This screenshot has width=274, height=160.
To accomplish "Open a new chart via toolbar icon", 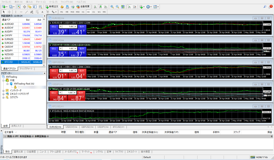I will pyautogui.click(x=4, y=7).
